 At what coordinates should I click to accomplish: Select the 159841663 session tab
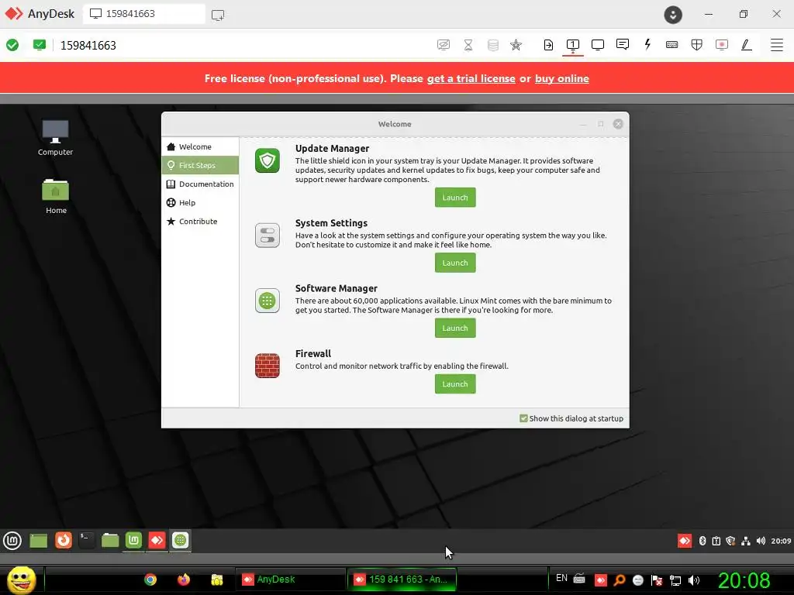click(x=144, y=14)
